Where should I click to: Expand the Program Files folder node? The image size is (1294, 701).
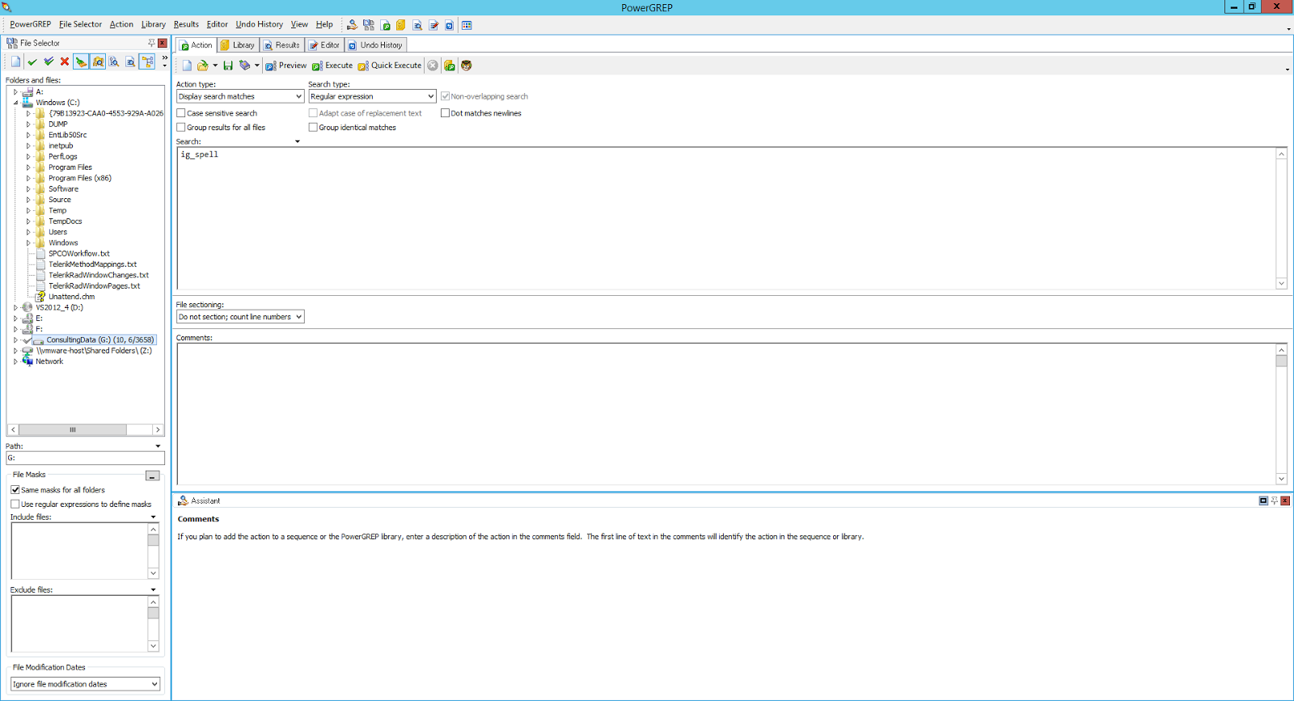(28, 167)
